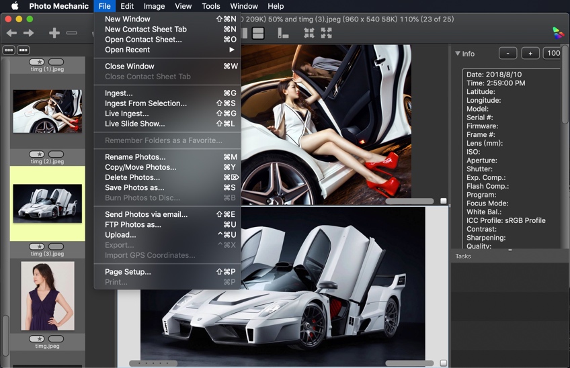Click the histogram-style layout icon in toolbar
The width and height of the screenshot is (570, 368).
pyautogui.click(x=283, y=33)
